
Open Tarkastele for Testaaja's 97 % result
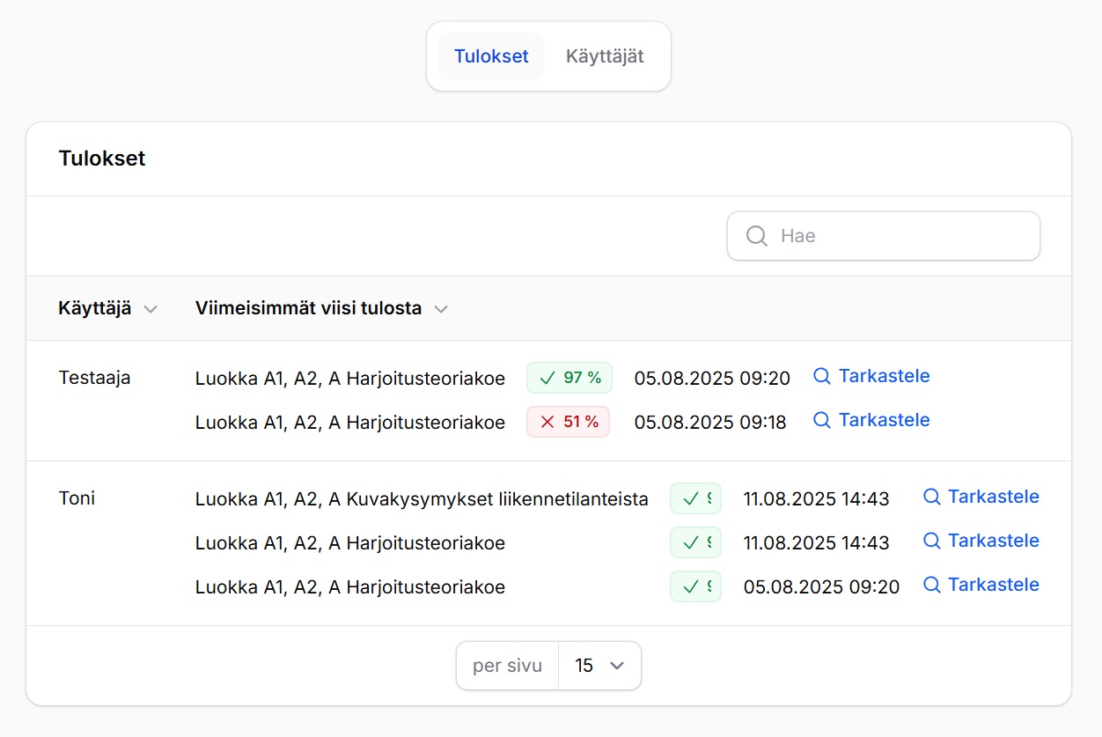tap(884, 376)
